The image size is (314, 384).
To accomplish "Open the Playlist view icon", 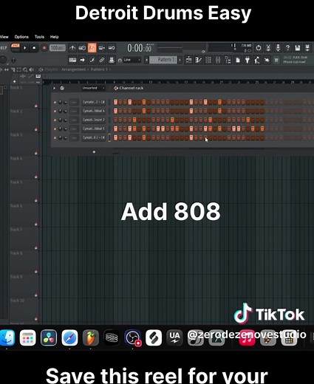I will tap(188, 60).
